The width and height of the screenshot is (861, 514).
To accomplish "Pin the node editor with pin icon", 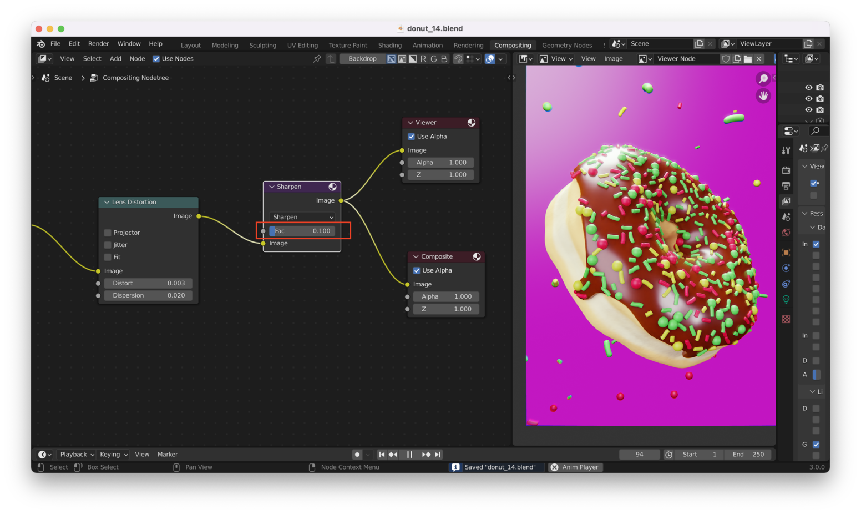I will coord(317,59).
